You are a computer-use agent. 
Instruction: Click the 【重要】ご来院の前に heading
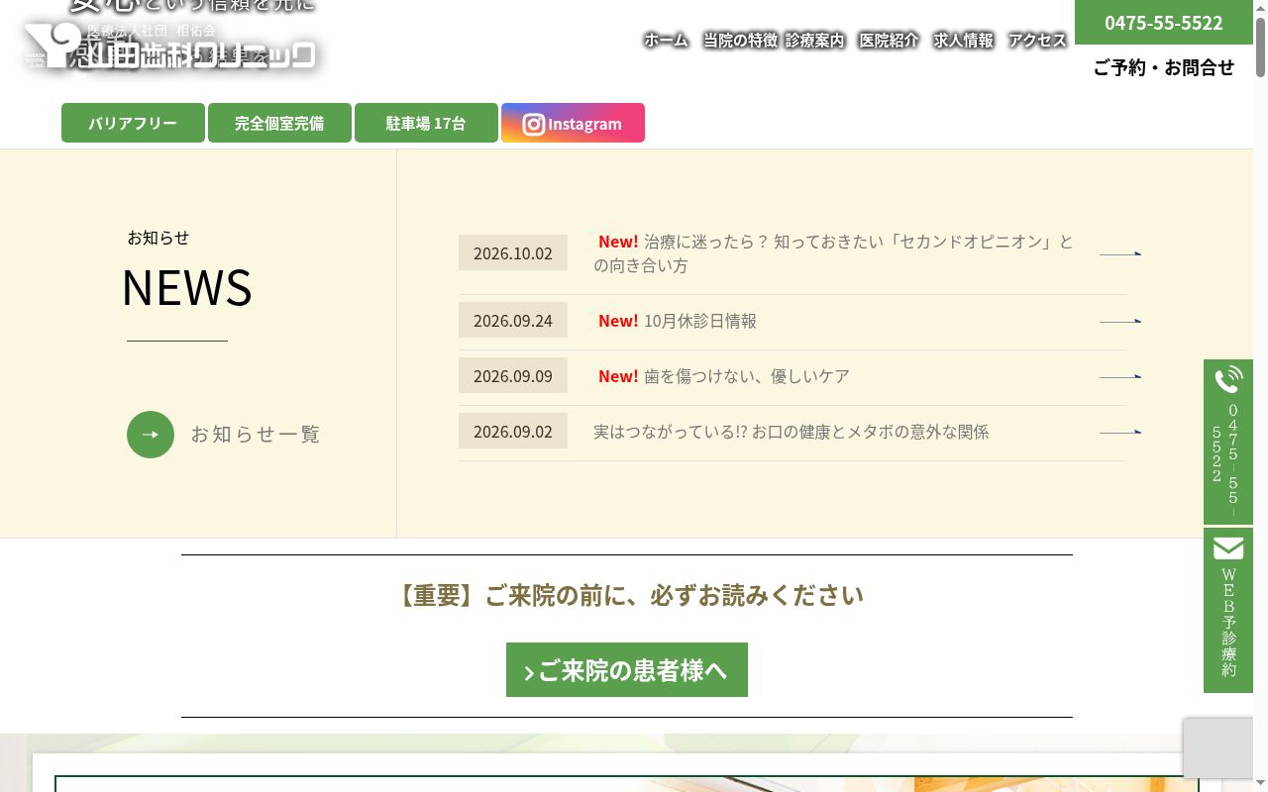click(x=627, y=595)
